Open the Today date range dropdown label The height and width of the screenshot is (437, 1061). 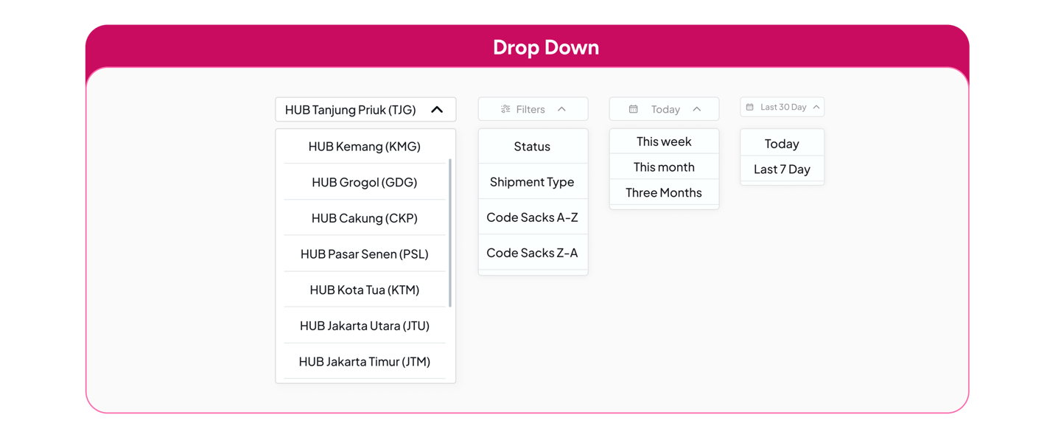pyautogui.click(x=665, y=109)
